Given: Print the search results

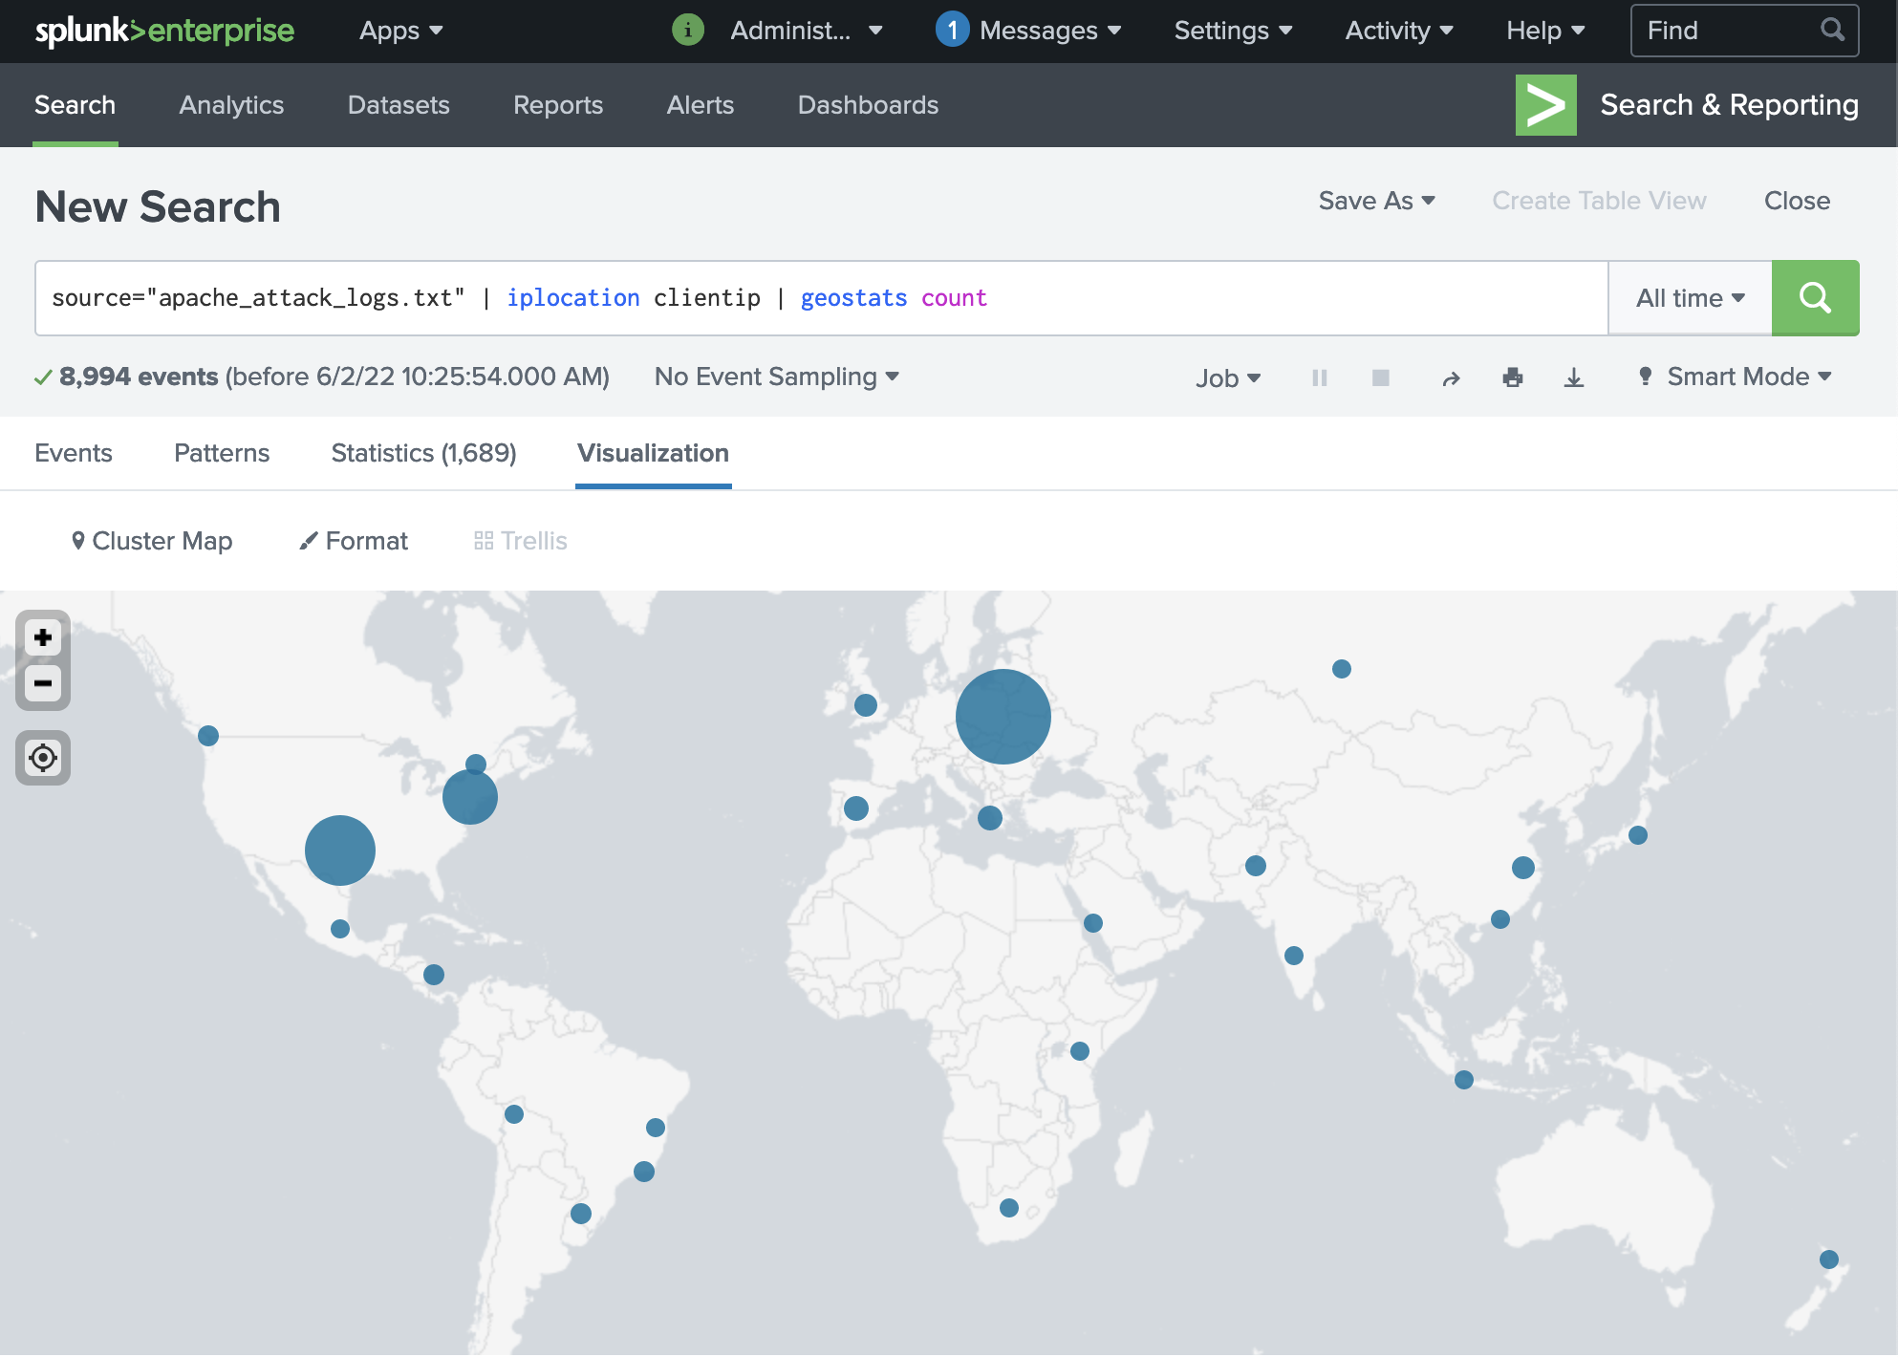Looking at the screenshot, I should [1512, 377].
